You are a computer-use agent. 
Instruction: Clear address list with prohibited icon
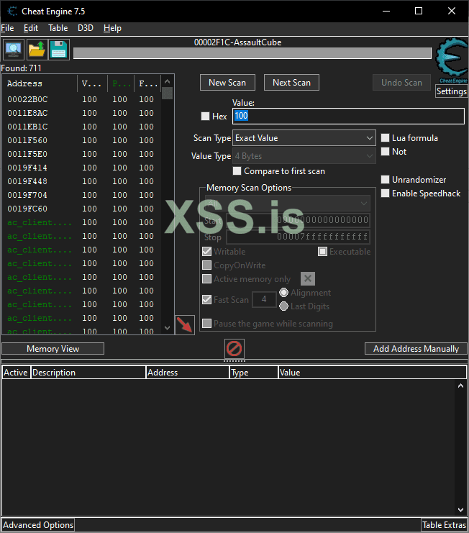click(234, 348)
